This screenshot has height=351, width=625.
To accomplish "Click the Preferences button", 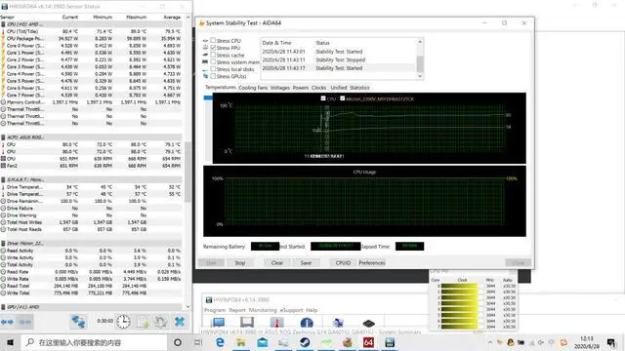I will click(371, 262).
